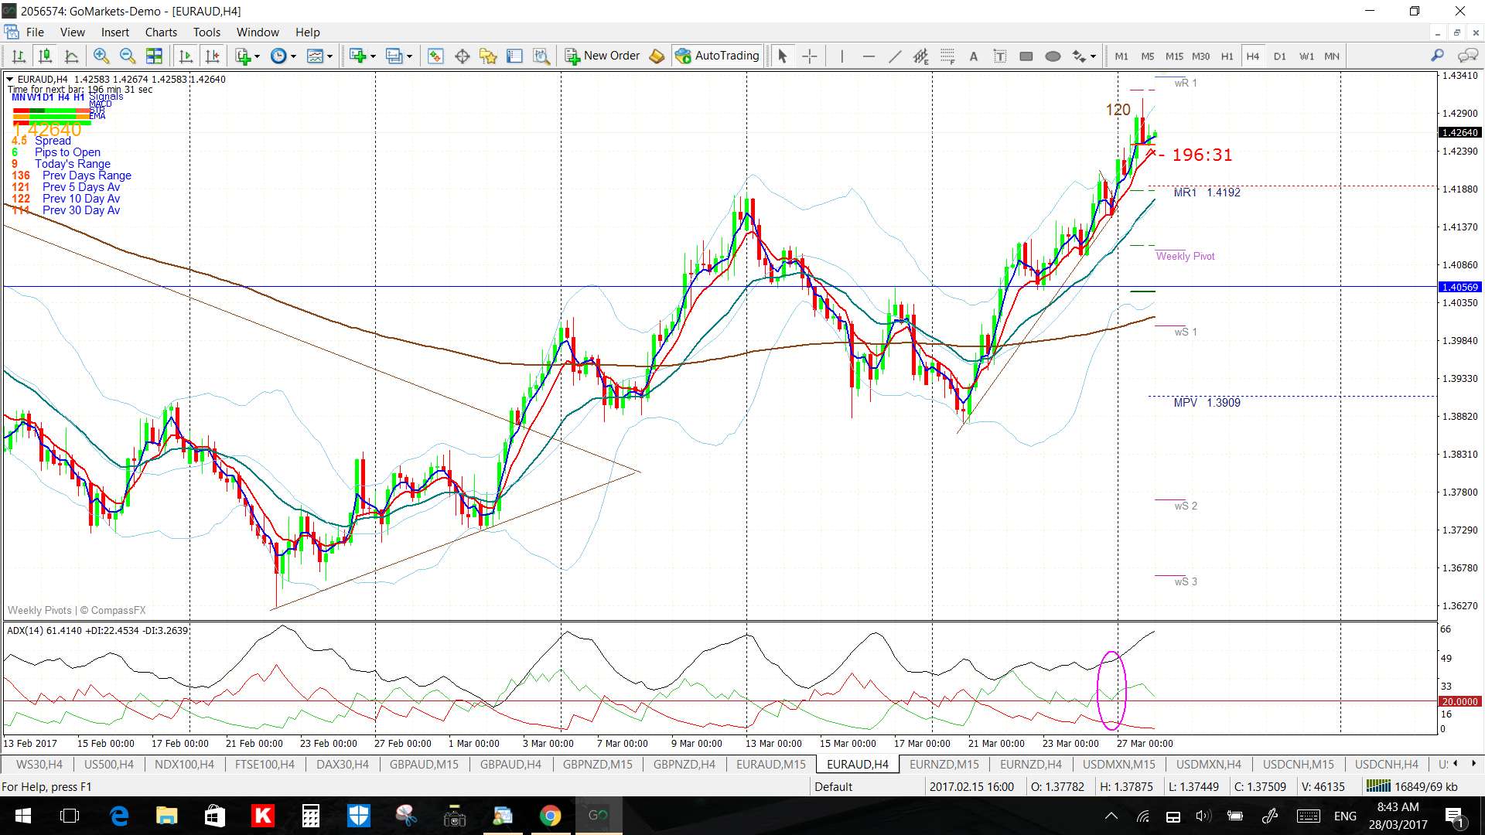Open the Action Center notifications

click(1454, 816)
